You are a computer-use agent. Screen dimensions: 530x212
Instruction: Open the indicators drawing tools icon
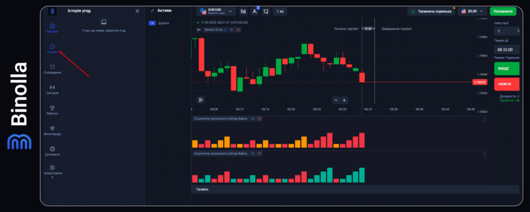click(254, 11)
